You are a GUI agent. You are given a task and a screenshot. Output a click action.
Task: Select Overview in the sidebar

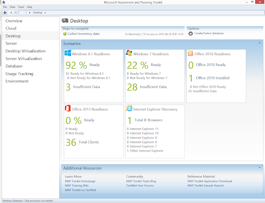click(x=31, y=21)
